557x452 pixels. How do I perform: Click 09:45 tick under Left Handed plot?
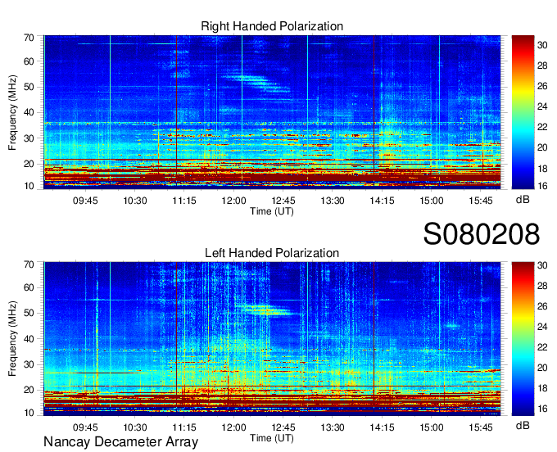(x=85, y=427)
